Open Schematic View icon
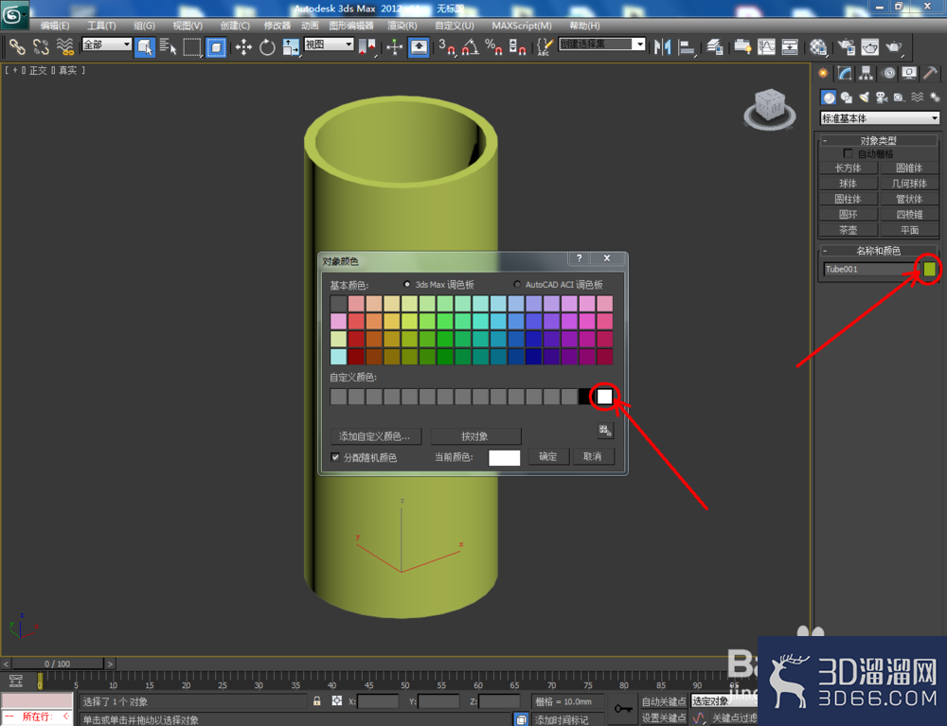The width and height of the screenshot is (947, 726). 790,46
